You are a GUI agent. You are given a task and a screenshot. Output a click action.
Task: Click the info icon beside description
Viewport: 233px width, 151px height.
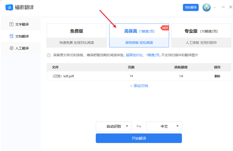(49, 55)
